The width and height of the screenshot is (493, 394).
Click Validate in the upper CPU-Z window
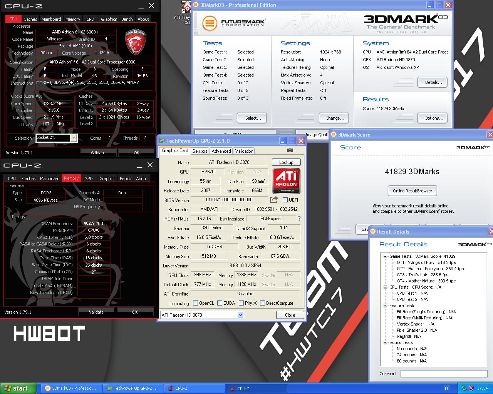tap(98, 153)
